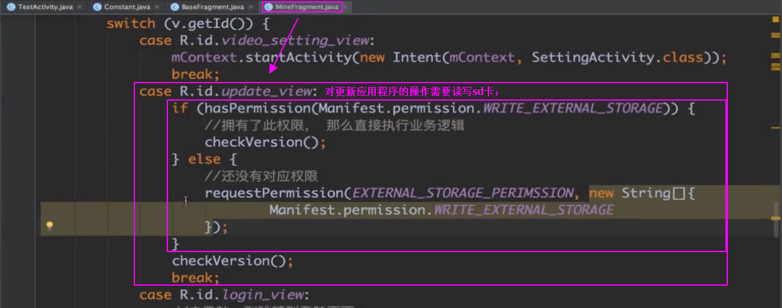Select the BaseFragment.java tab
The image size is (782, 308).
point(212,7)
